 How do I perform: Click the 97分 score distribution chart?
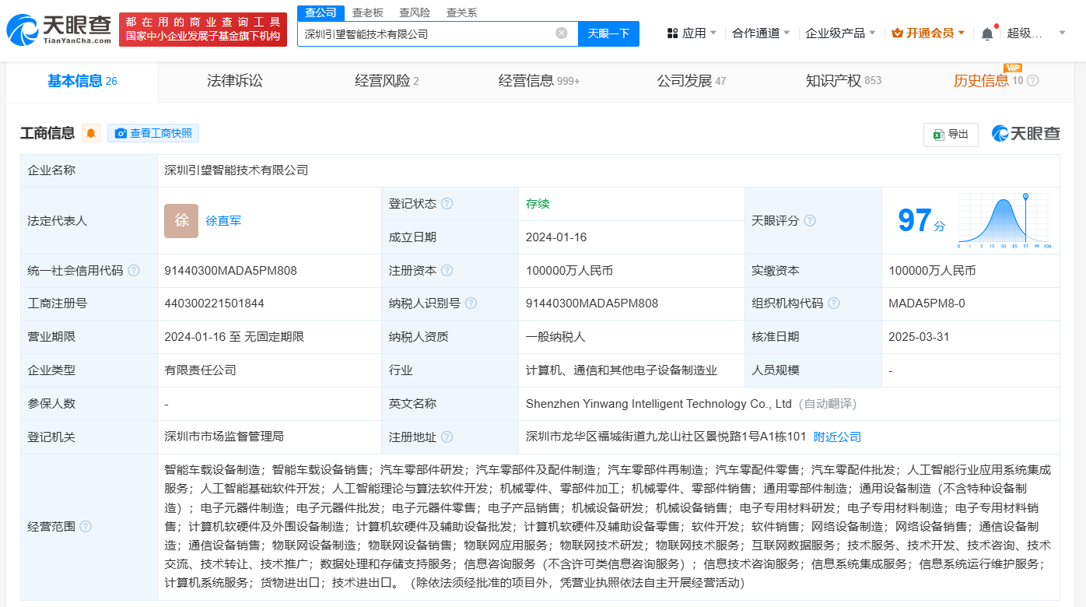point(1004,221)
